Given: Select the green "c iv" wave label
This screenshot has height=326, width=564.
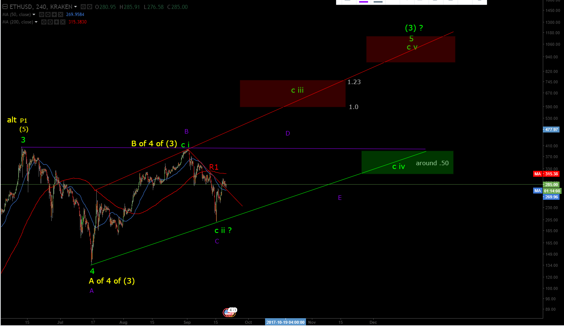Looking at the screenshot, I should coord(399,166).
